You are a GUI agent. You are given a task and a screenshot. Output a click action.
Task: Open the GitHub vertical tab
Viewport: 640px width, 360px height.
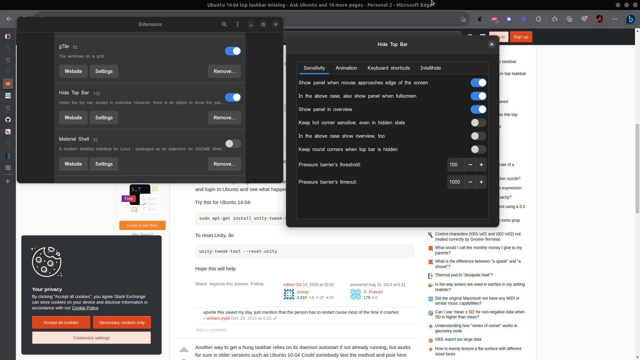[8, 120]
